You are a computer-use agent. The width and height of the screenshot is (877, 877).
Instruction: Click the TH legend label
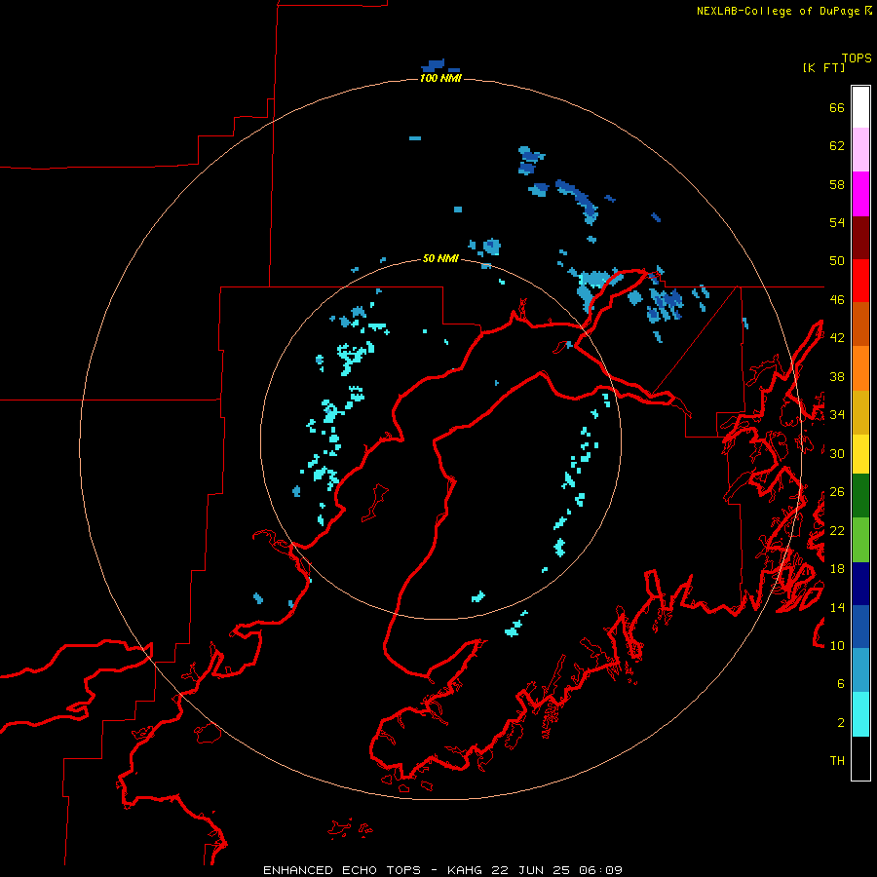[x=837, y=761]
